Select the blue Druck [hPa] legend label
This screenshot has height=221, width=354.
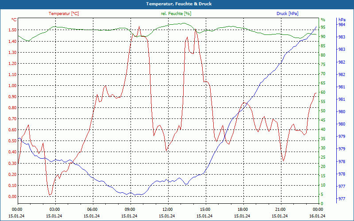click(x=287, y=14)
